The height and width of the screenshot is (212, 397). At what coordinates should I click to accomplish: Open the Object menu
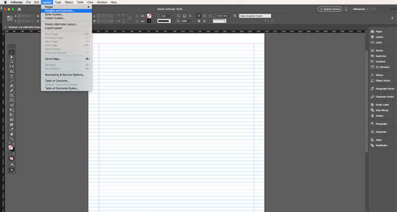(x=69, y=2)
